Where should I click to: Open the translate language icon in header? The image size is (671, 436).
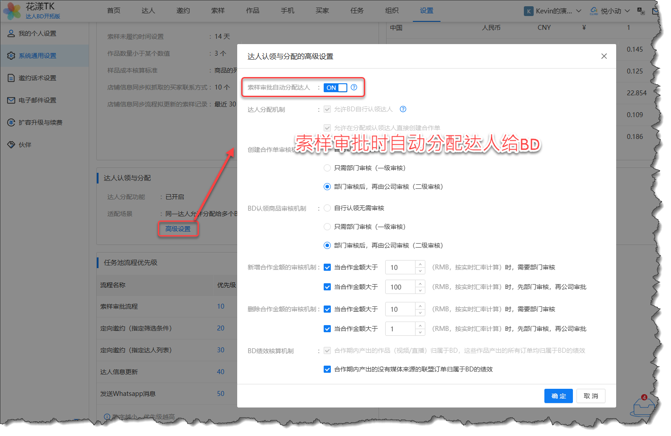pyautogui.click(x=641, y=11)
